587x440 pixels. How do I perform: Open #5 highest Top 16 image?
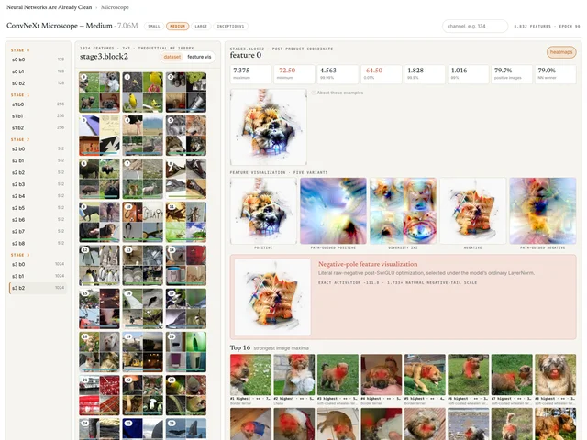(x=425, y=375)
